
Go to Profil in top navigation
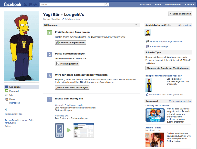pyautogui.click(x=158, y=5)
